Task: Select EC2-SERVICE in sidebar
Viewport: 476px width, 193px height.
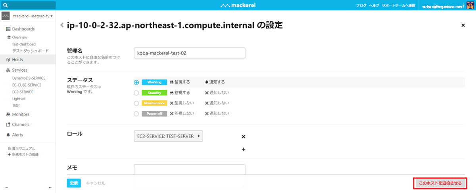Action: coord(23,92)
